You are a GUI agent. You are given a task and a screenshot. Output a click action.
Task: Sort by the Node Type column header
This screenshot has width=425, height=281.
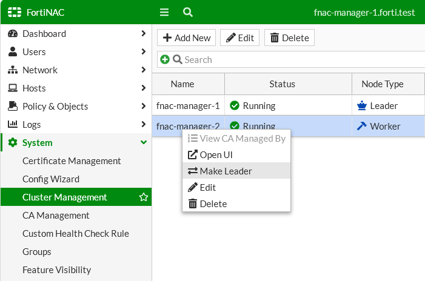pos(388,84)
